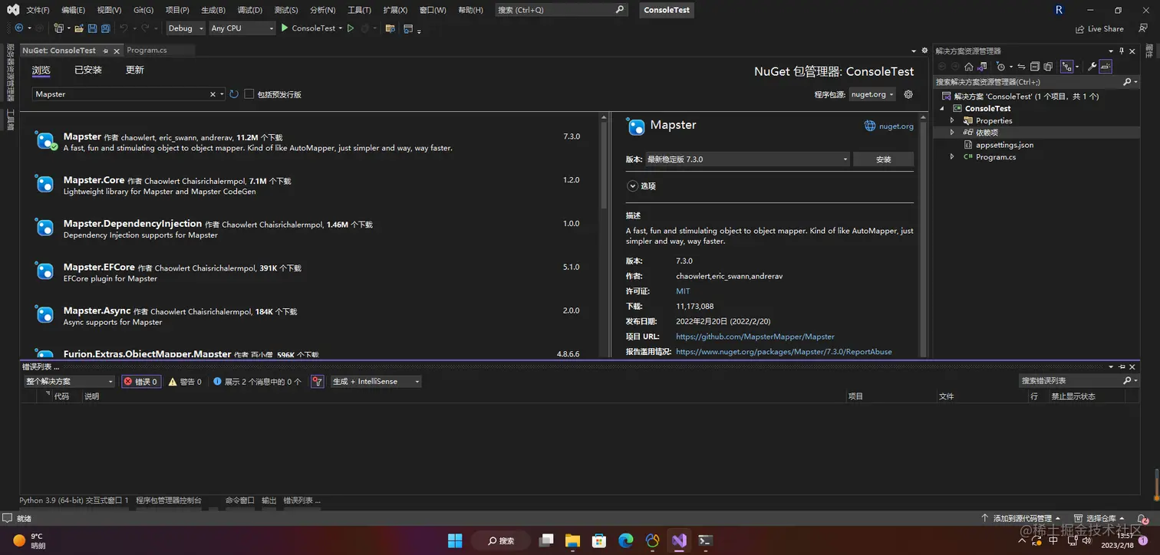Toggle the Messages filter in error list
Viewport: 1160px width, 555px height.
pyautogui.click(x=257, y=381)
